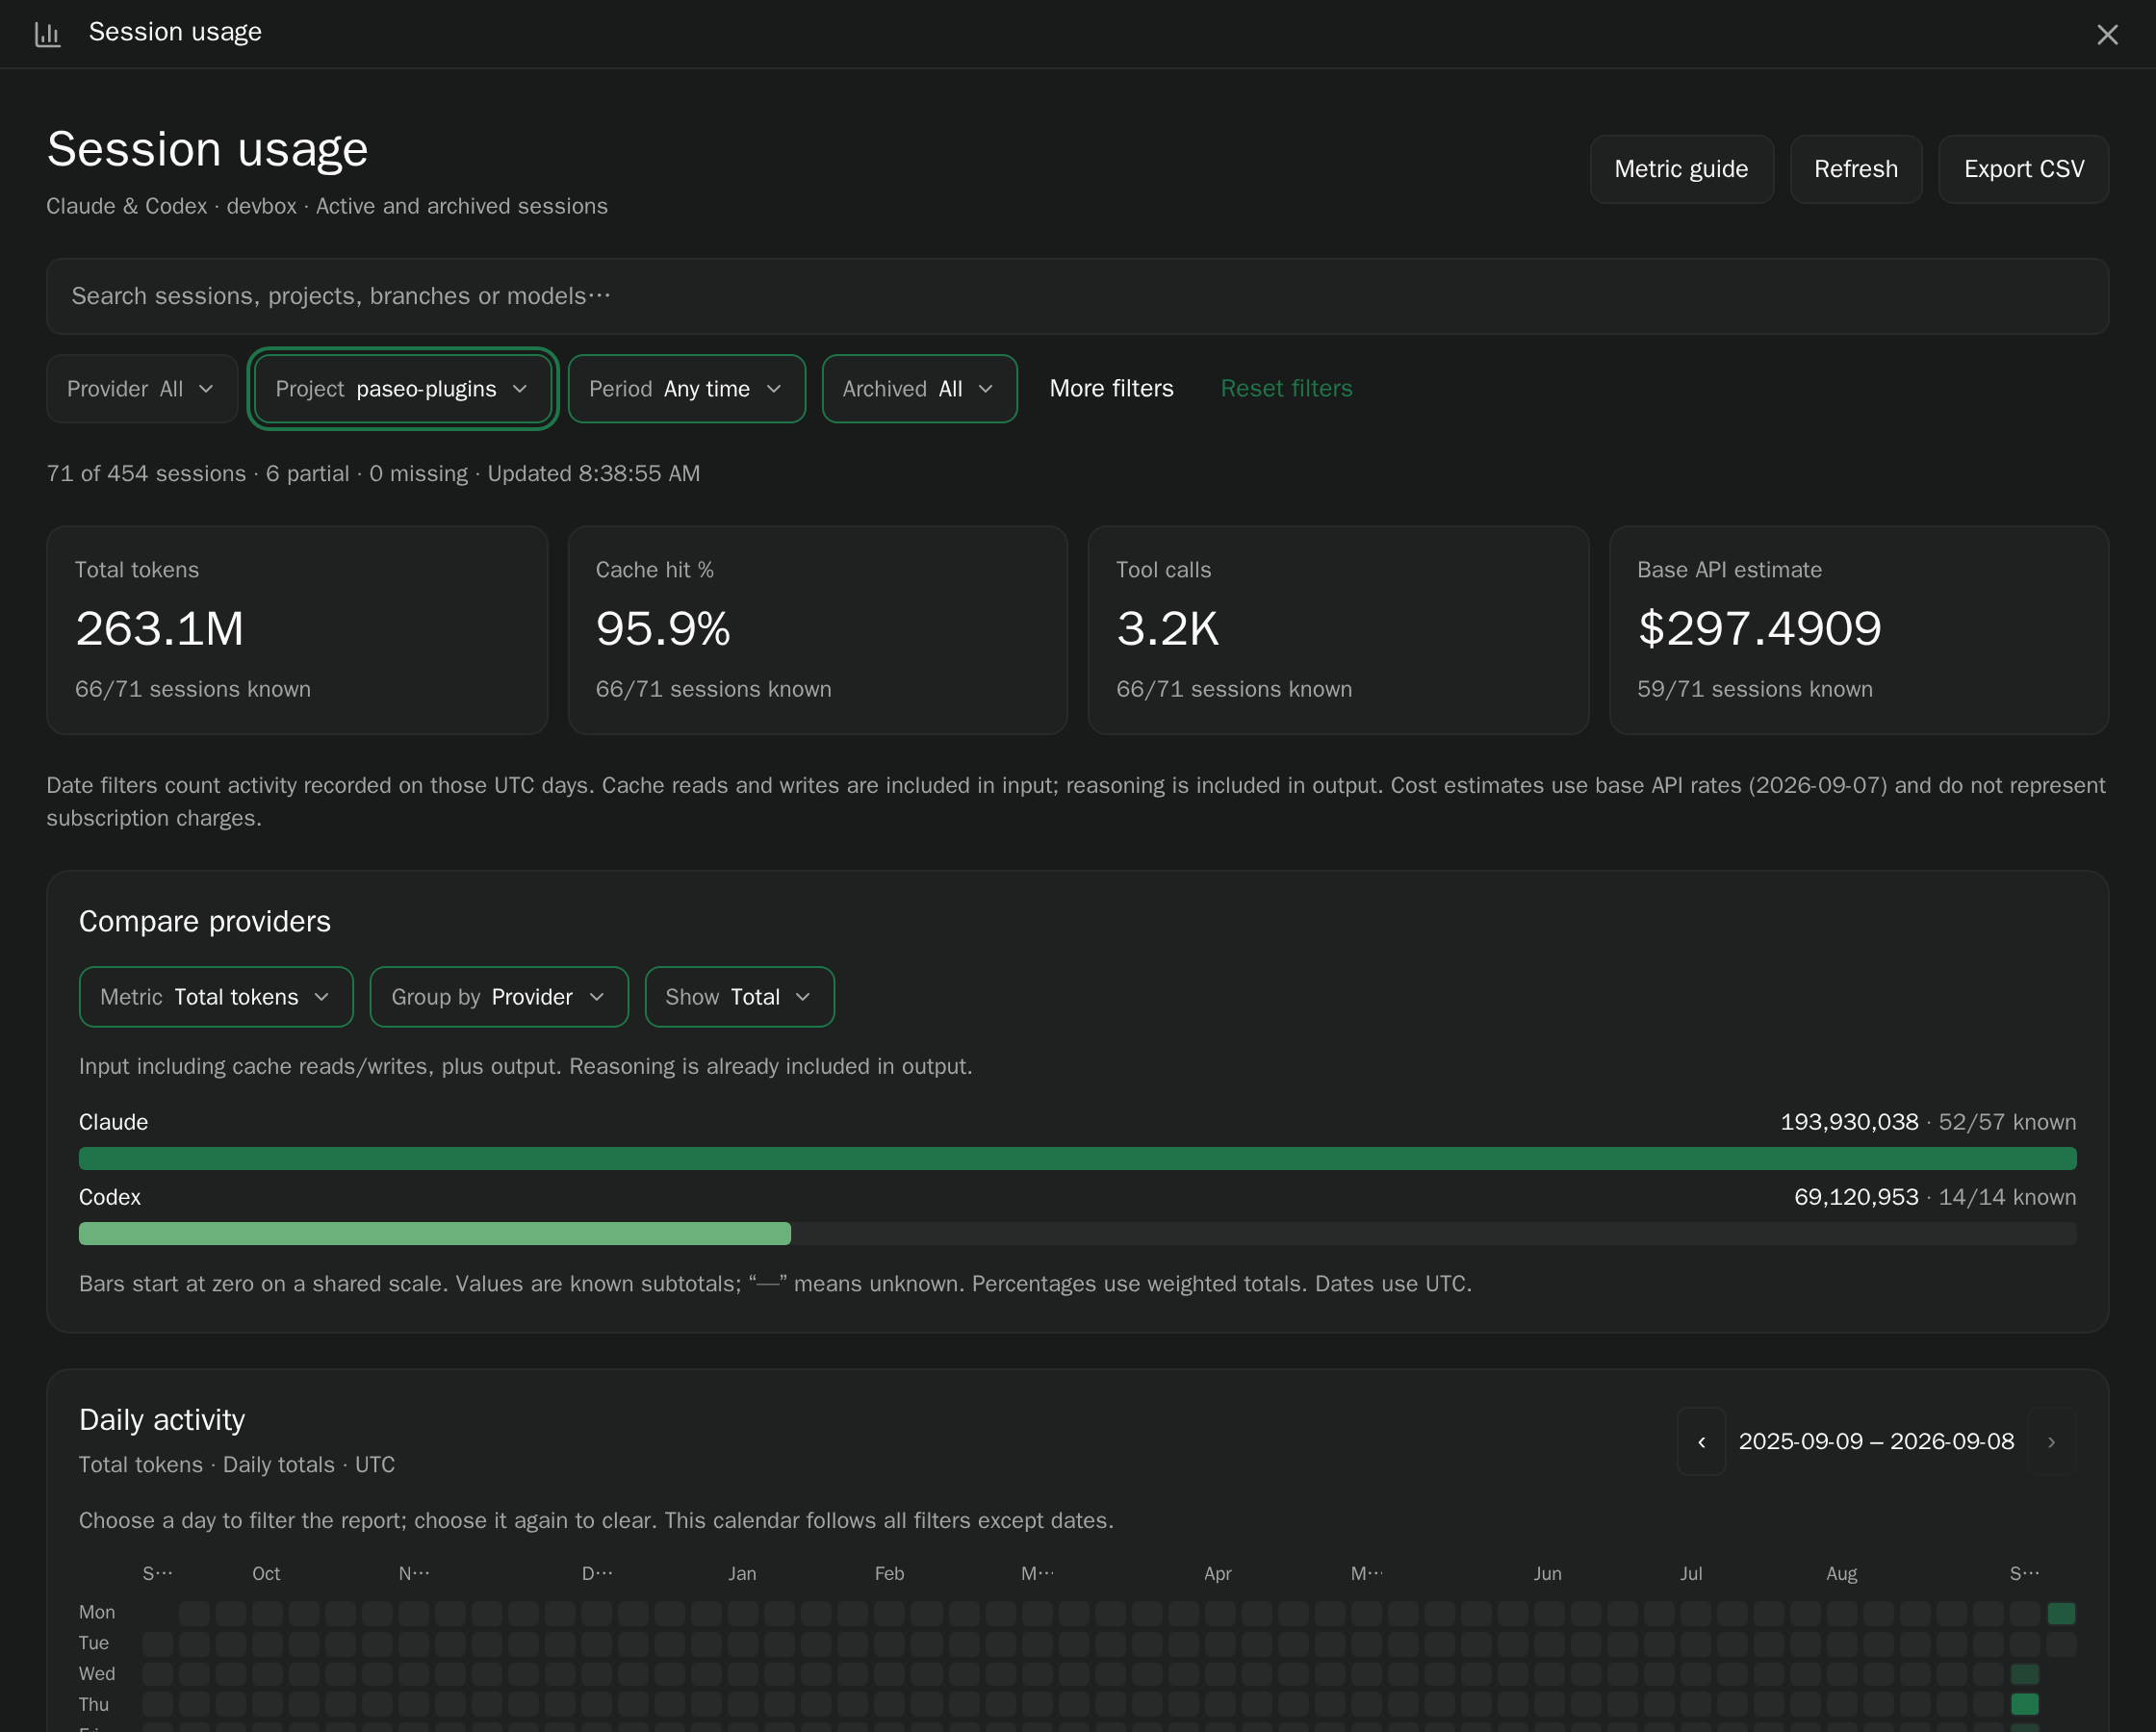Click the Wed weekday label in the calendar
2156x1732 pixels.
click(x=97, y=1674)
